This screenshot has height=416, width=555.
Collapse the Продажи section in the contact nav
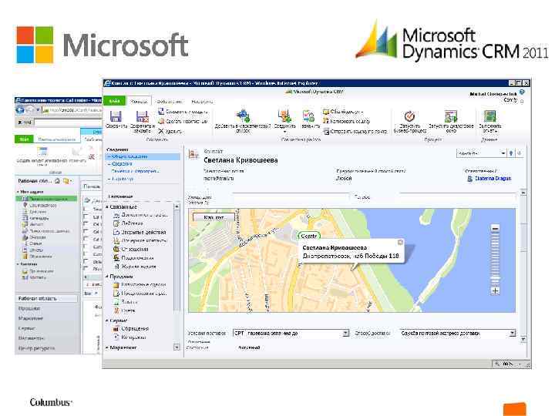click(x=107, y=277)
